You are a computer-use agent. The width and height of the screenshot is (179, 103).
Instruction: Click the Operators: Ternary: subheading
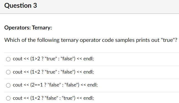click(x=28, y=28)
